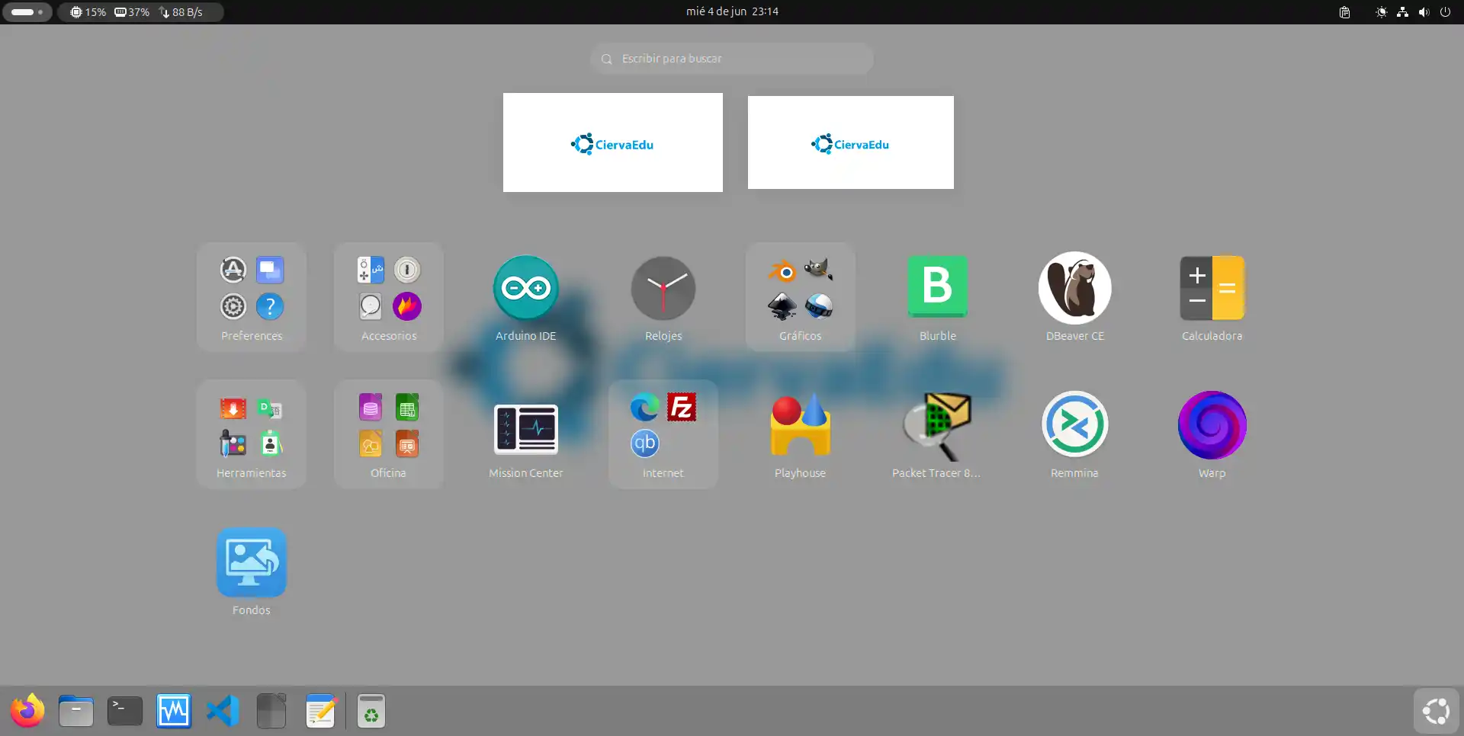The height and width of the screenshot is (736, 1464).
Task: Open Firefox from the dock
Action: [x=27, y=711]
